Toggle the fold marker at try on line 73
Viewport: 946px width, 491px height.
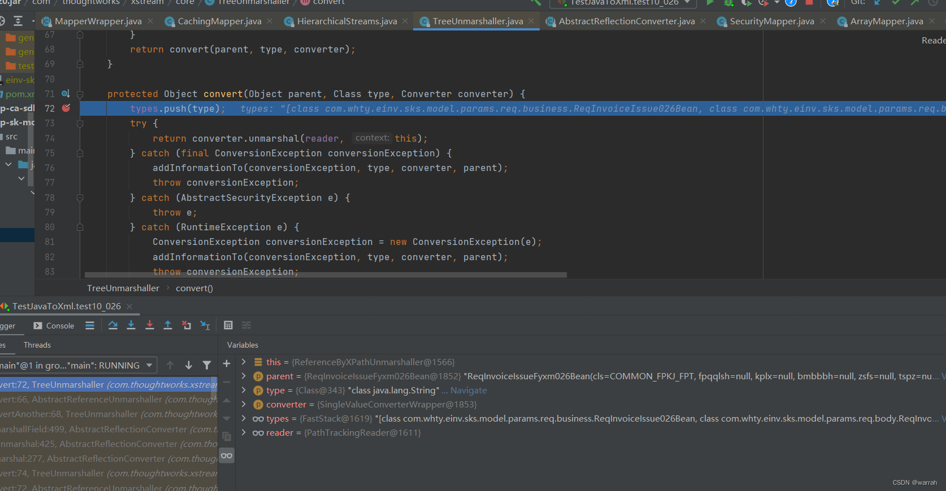(x=80, y=124)
